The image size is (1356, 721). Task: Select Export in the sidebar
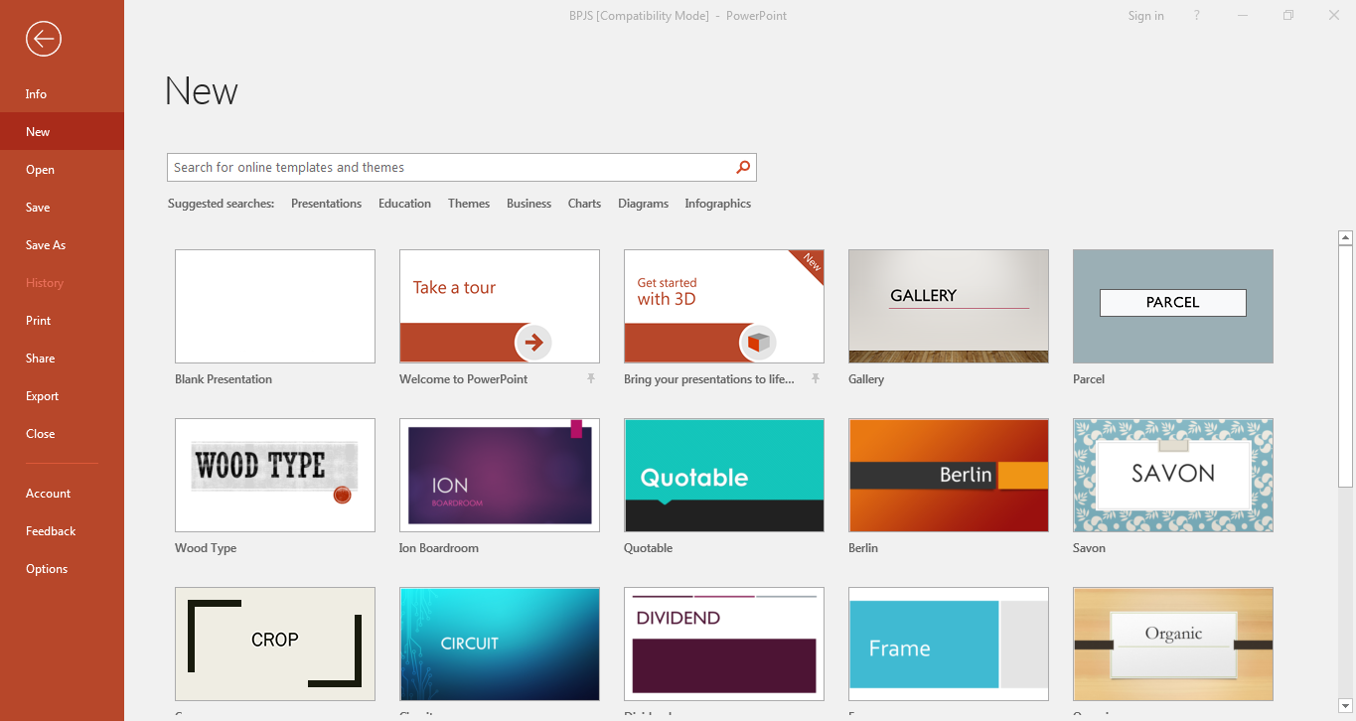pos(62,396)
